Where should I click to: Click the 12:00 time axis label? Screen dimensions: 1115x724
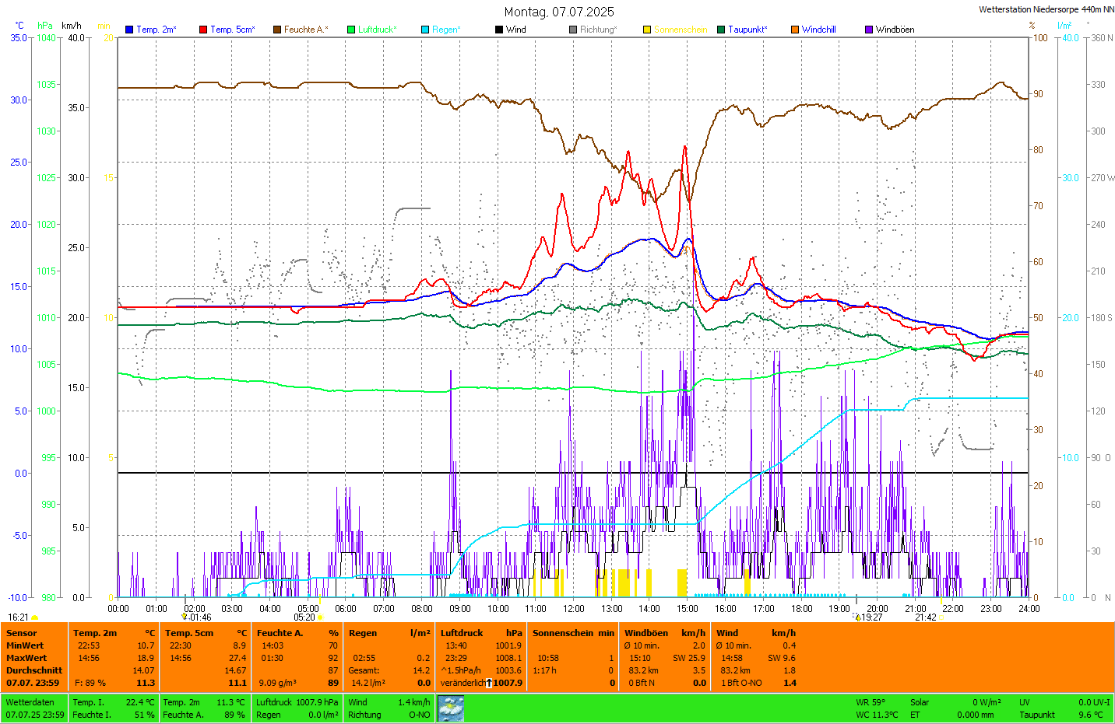pyautogui.click(x=574, y=609)
